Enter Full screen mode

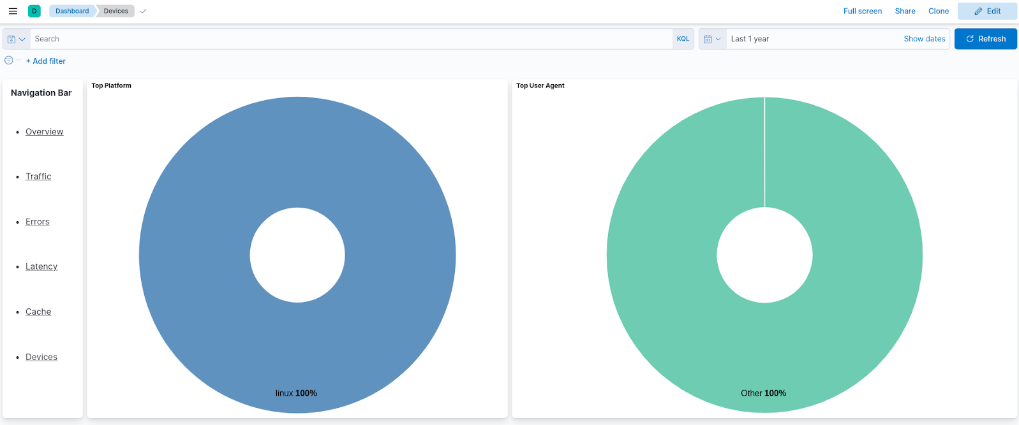[x=862, y=11]
